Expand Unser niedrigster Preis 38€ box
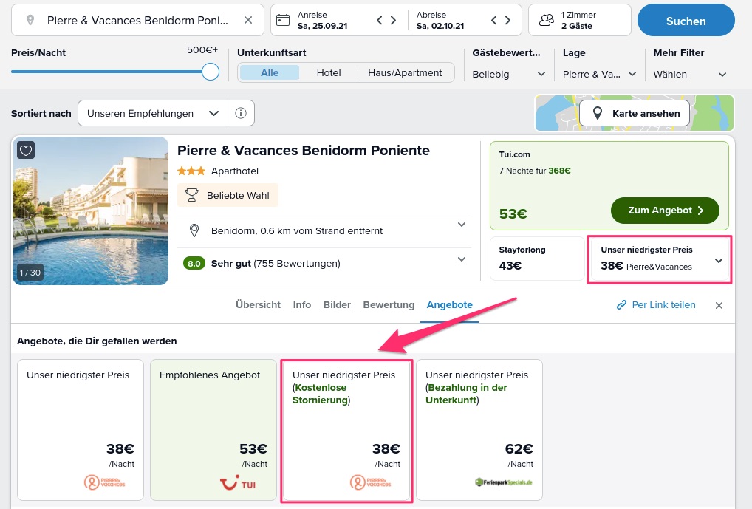The height and width of the screenshot is (509, 752). [x=660, y=259]
